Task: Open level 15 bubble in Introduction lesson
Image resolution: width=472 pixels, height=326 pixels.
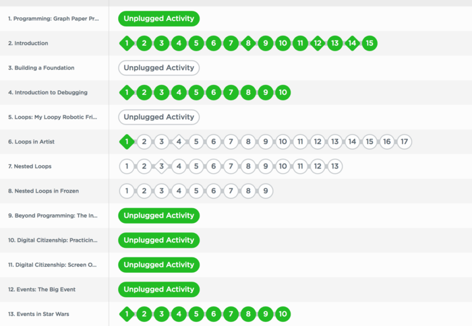Action: pyautogui.click(x=369, y=44)
